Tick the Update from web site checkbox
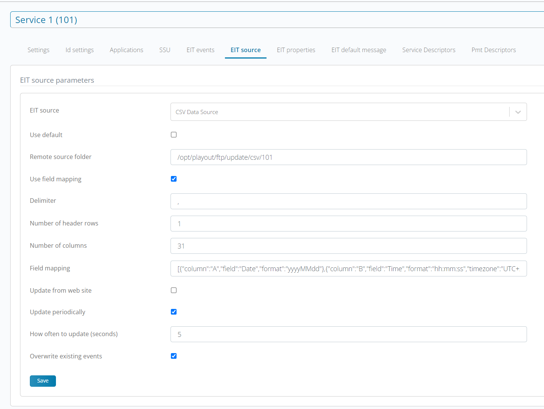544x409 pixels. click(x=174, y=290)
